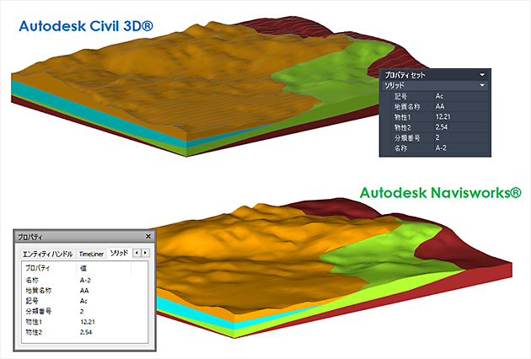Close the プロパティ window
This screenshot has height=359, width=531.
tap(148, 237)
